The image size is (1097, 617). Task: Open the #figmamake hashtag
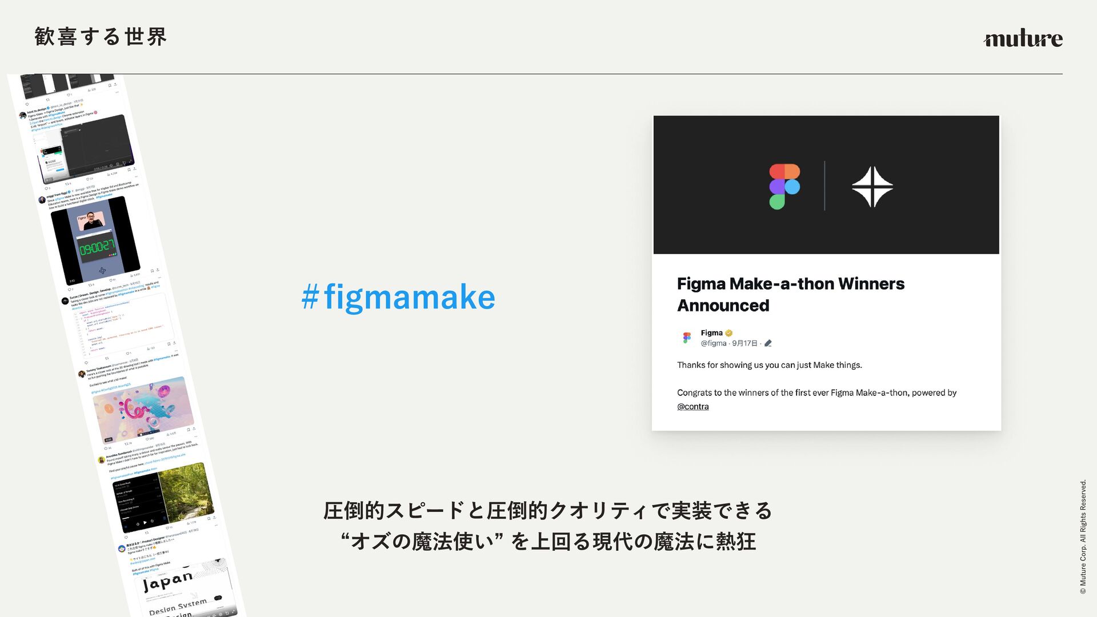click(398, 297)
